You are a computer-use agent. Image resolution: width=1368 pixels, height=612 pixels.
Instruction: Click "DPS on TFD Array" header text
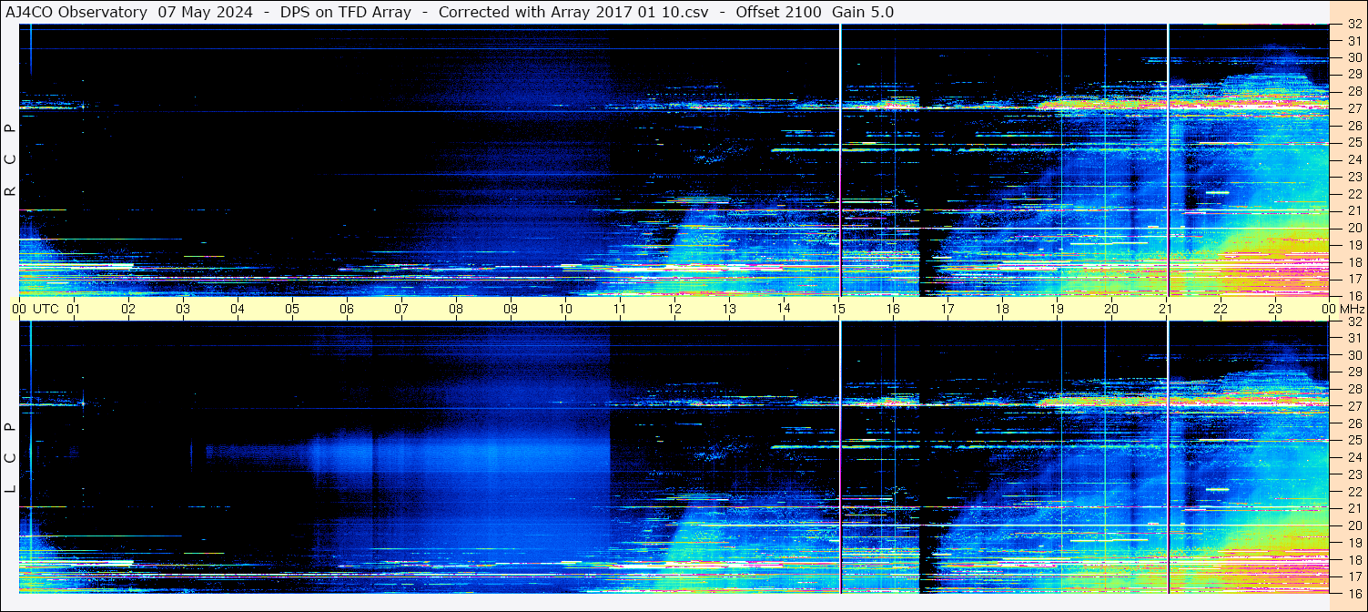[346, 12]
